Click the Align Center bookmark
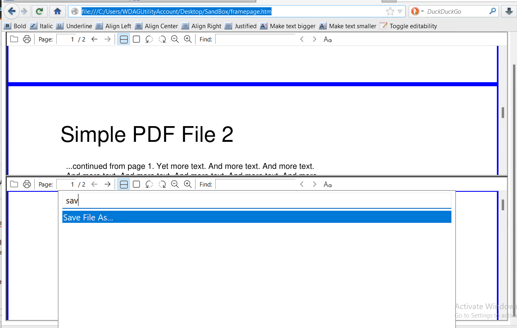517x328 pixels. coord(157,26)
